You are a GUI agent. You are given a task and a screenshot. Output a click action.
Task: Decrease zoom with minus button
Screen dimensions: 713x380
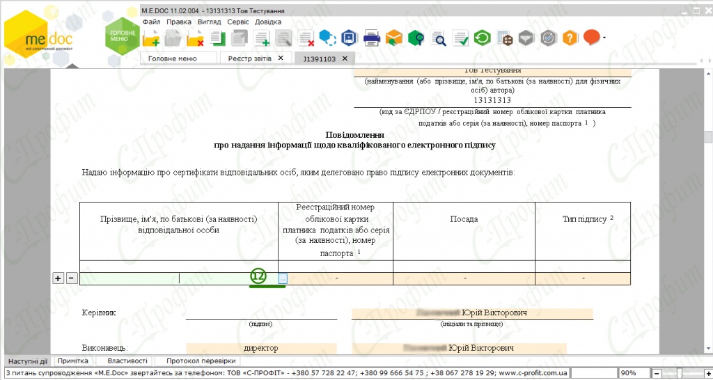click(x=657, y=373)
